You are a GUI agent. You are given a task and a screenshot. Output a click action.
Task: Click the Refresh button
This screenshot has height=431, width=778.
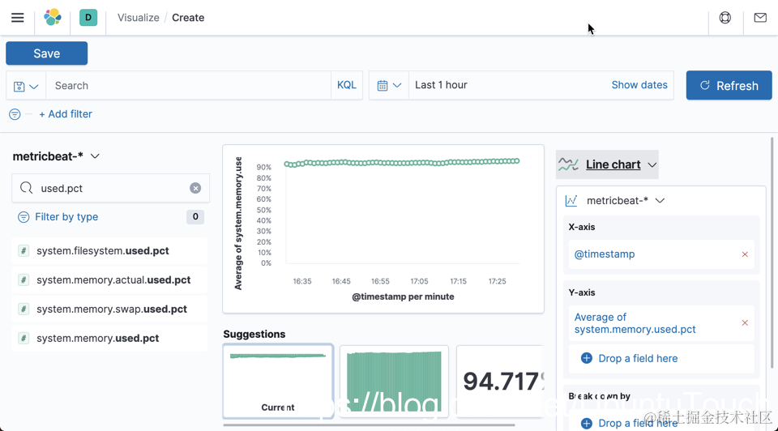729,85
